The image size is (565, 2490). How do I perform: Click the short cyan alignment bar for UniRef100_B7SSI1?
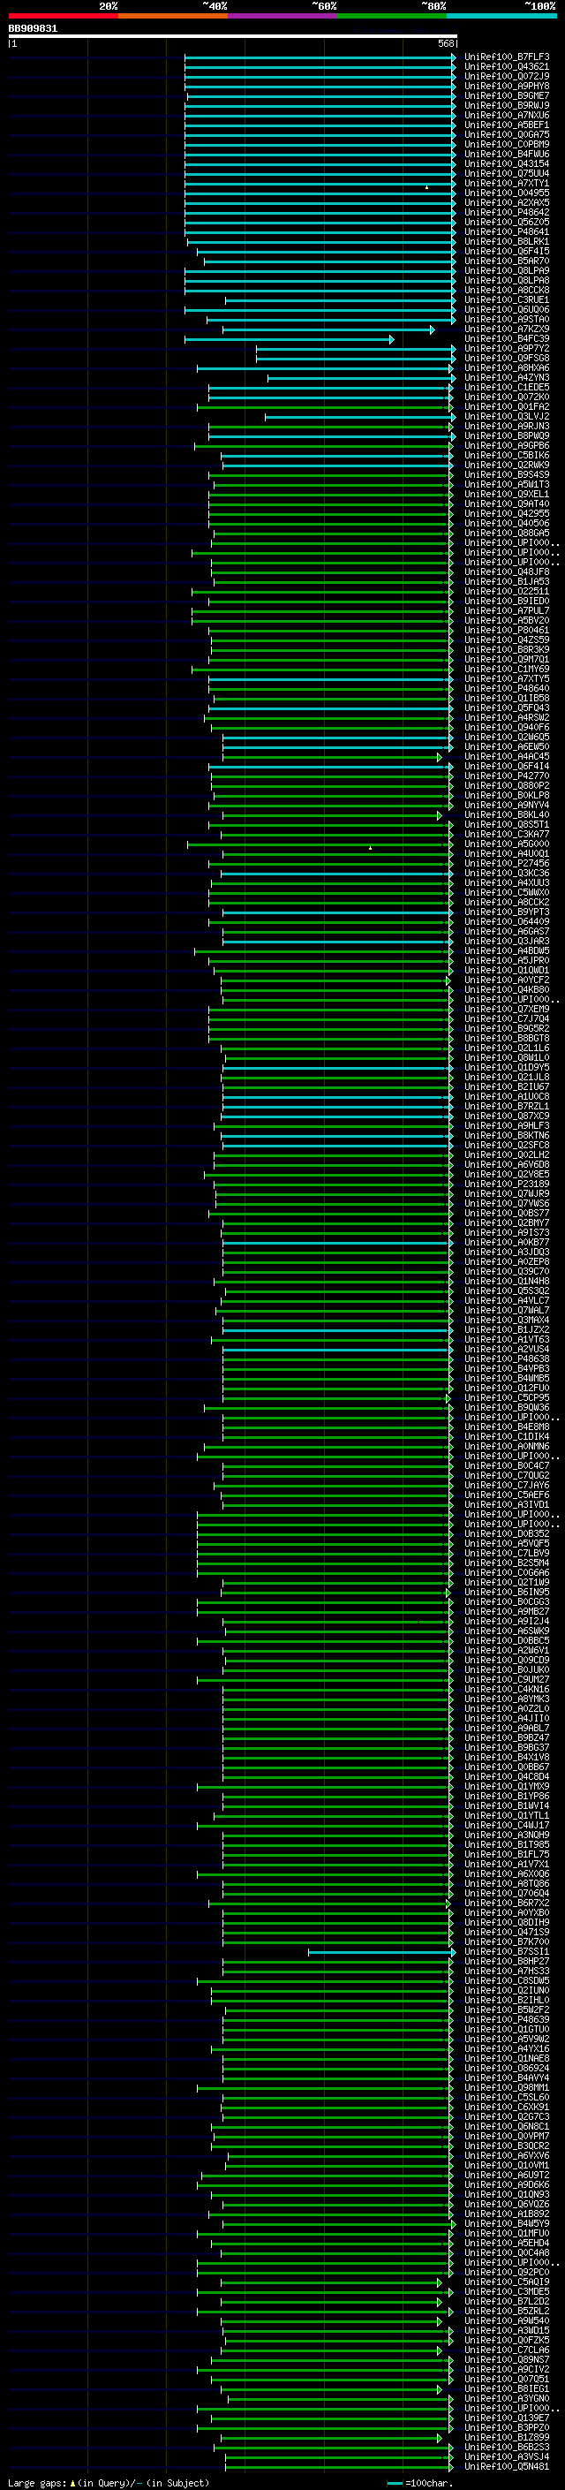[381, 1951]
